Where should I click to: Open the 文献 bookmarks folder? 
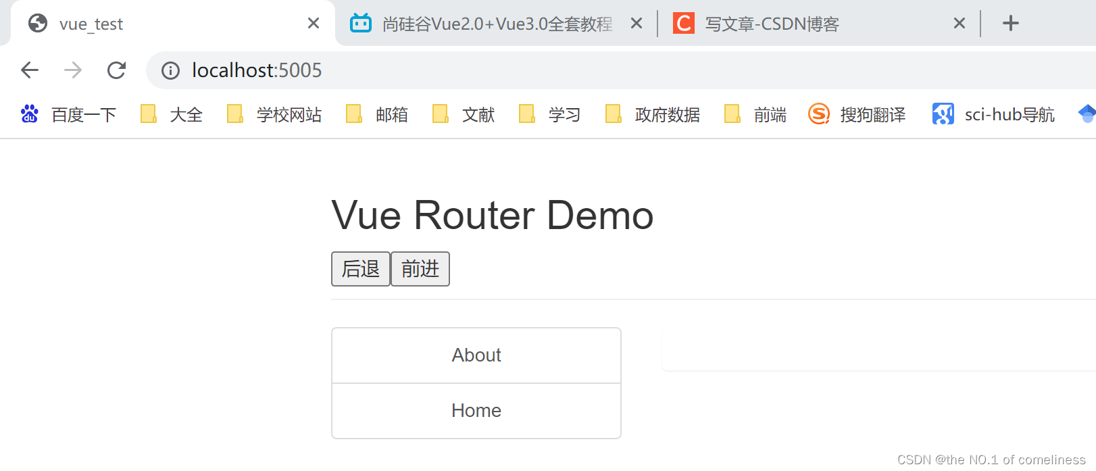click(464, 114)
